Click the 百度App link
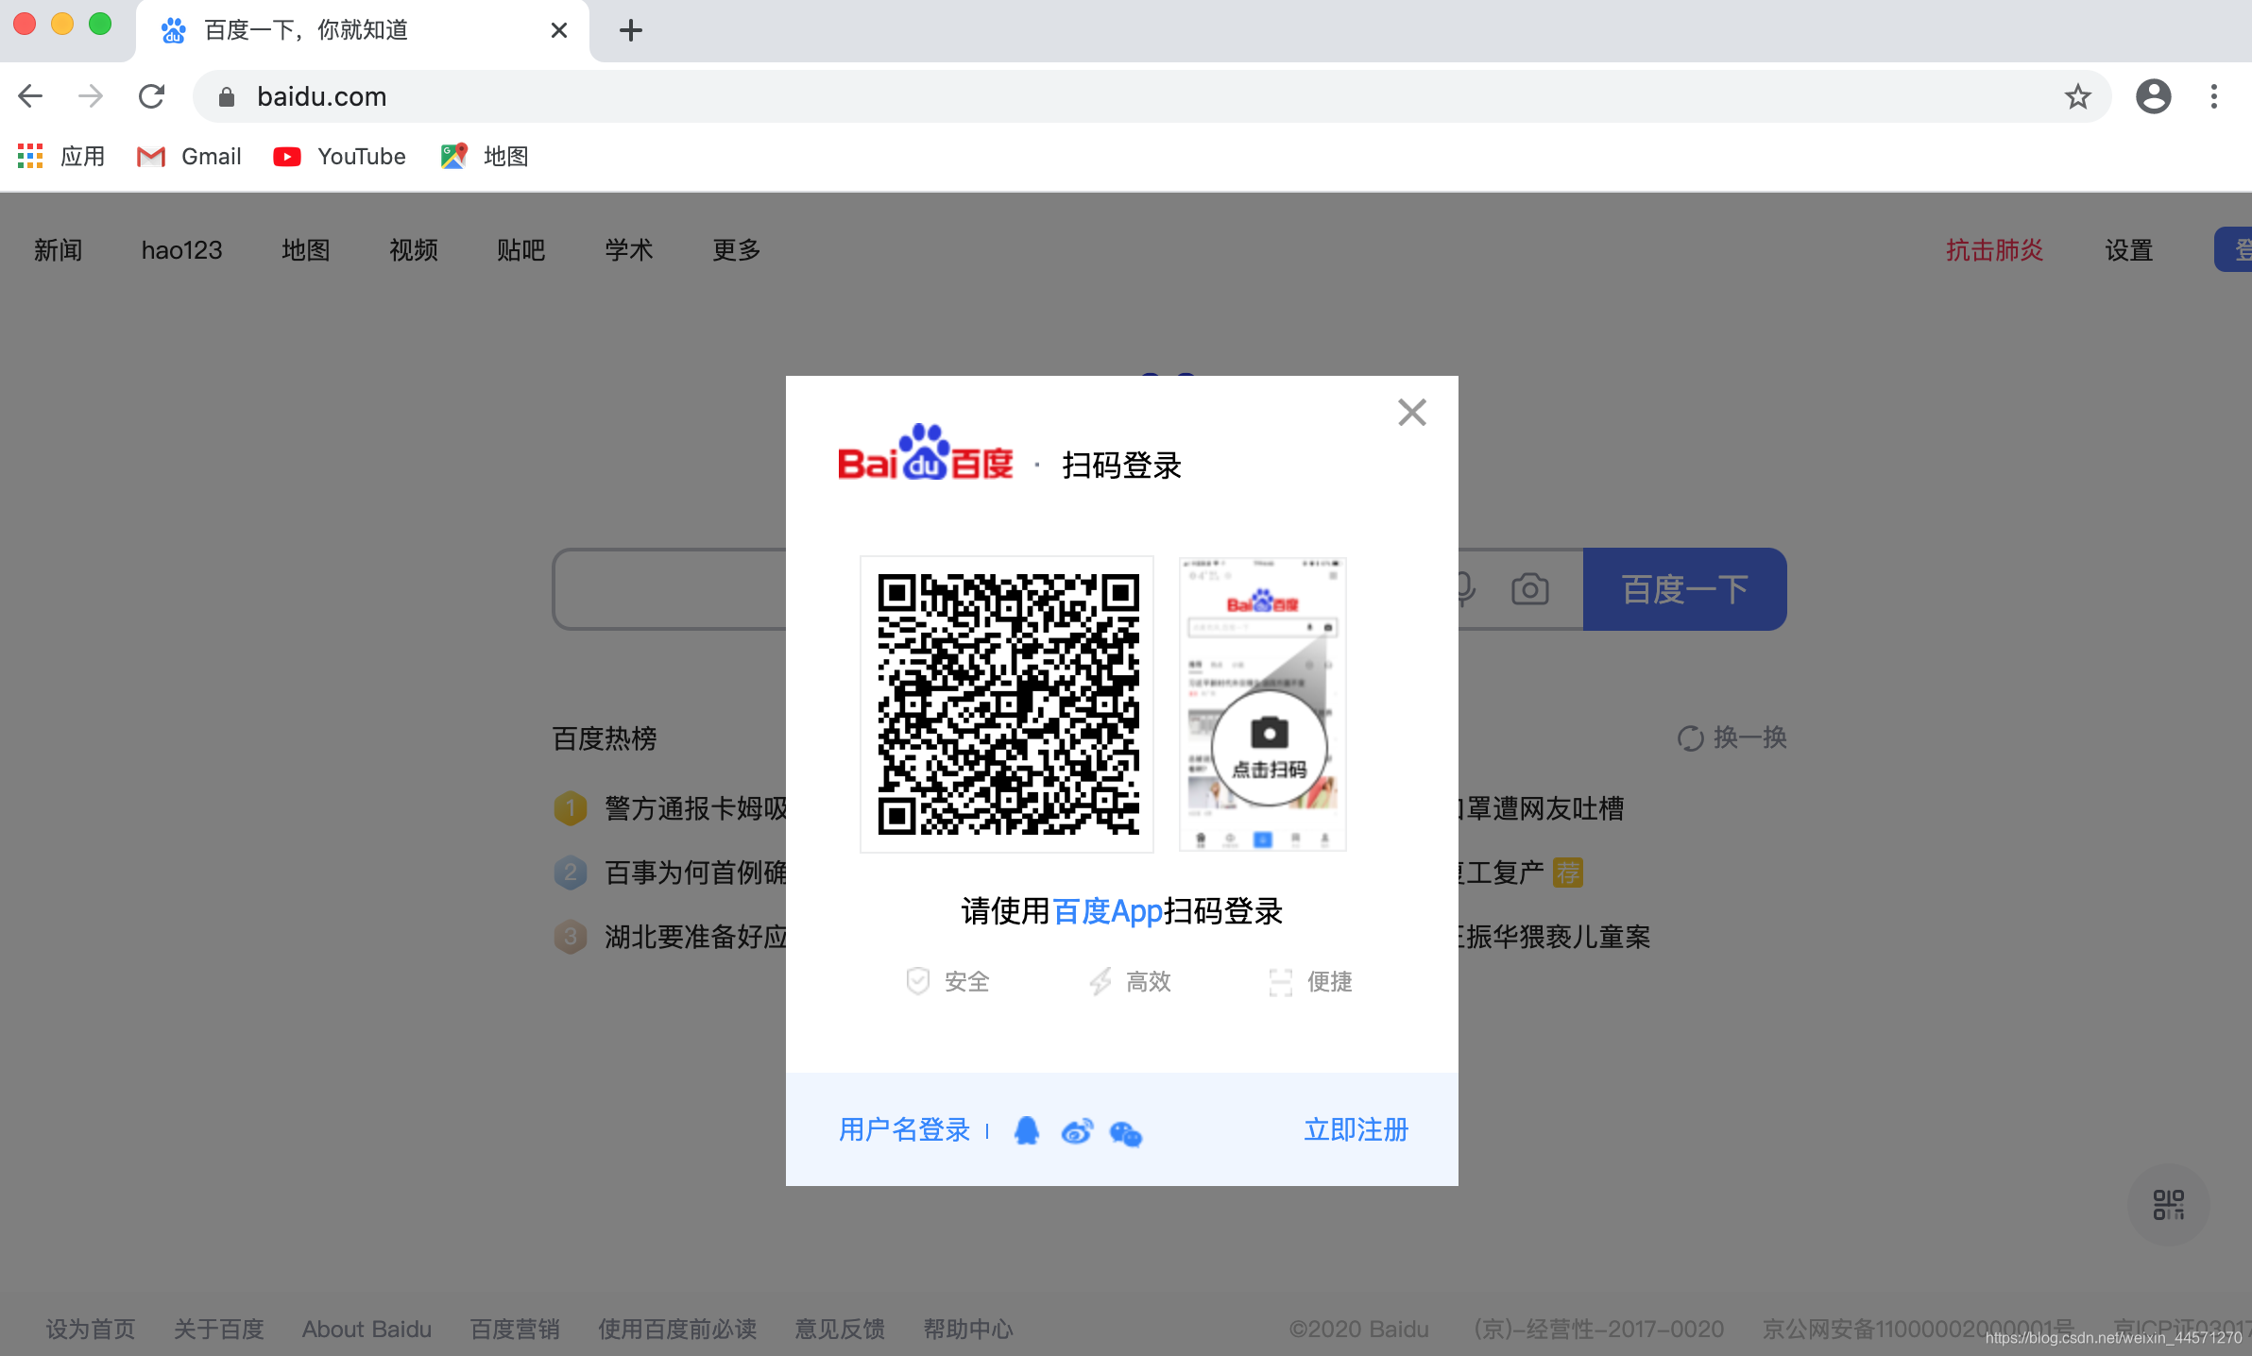 [x=1107, y=911]
